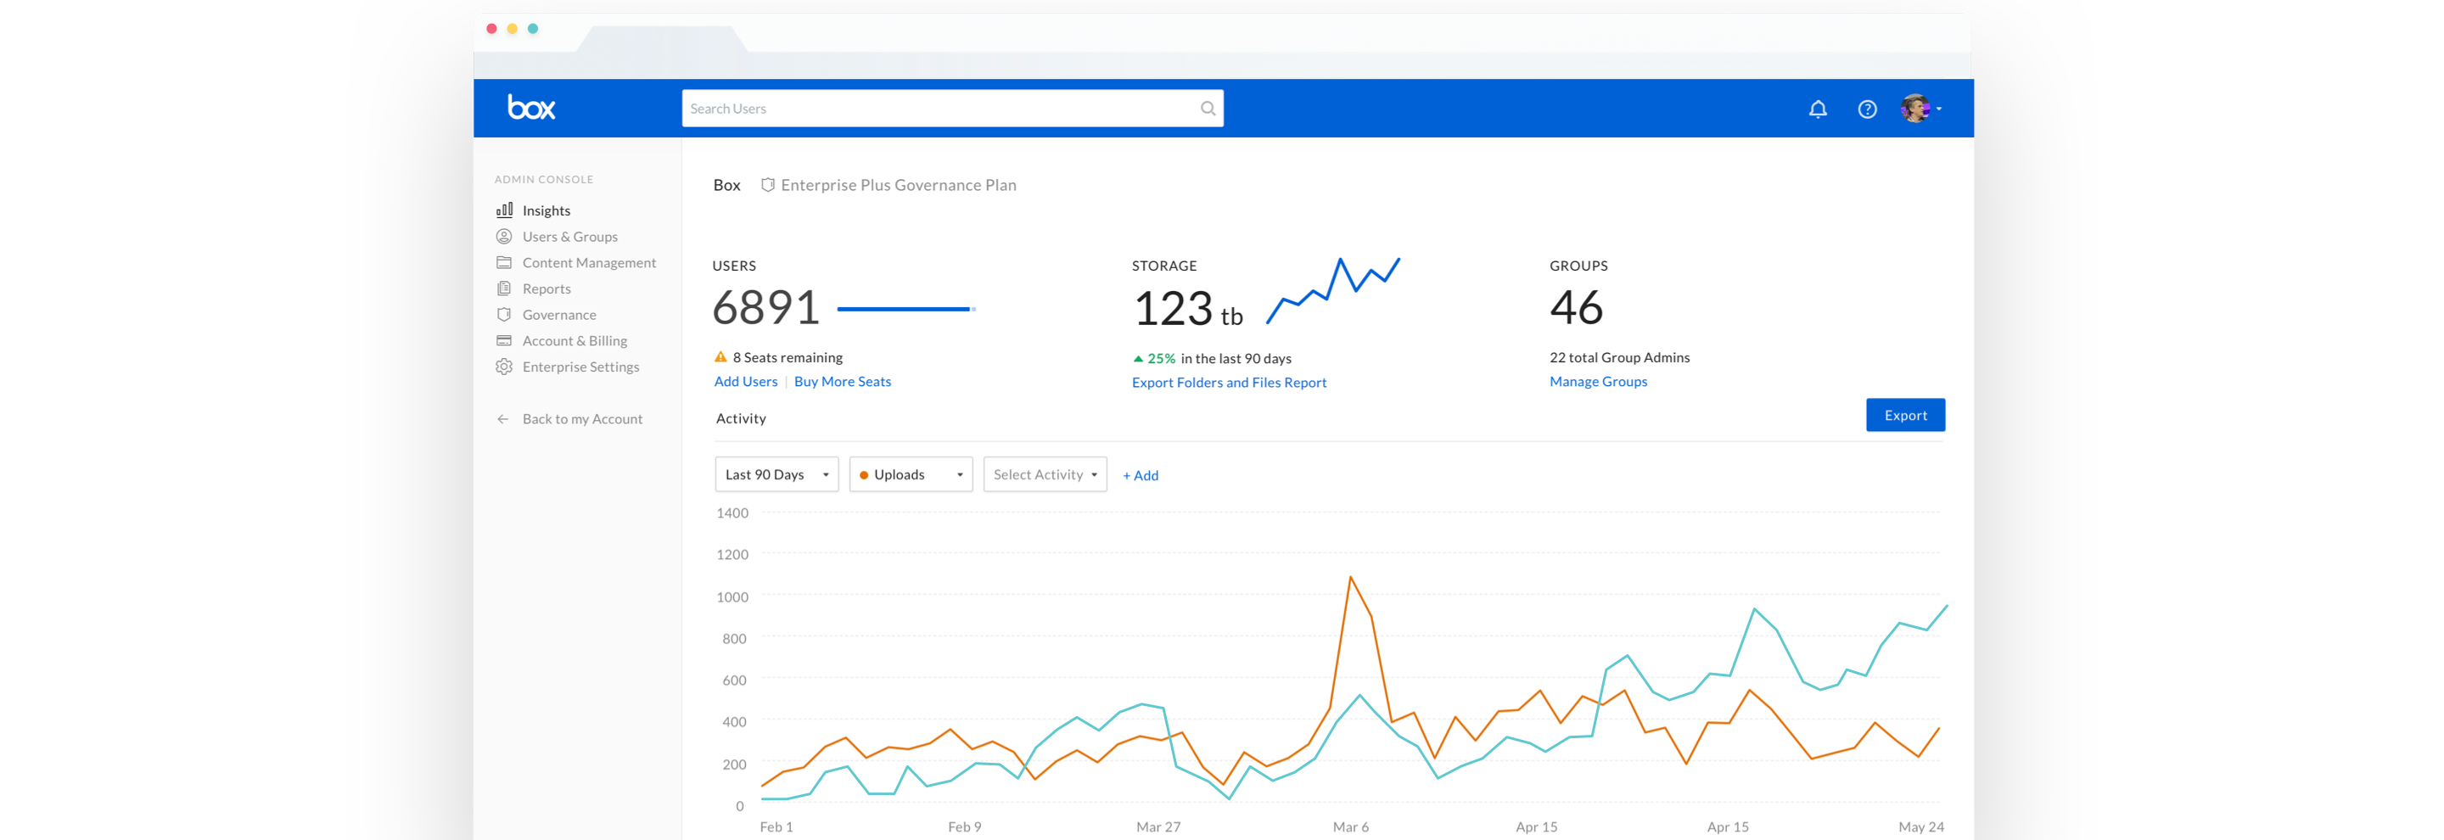This screenshot has height=840, width=2444.
Task: Open the Uploads activity dropdown
Action: pyautogui.click(x=910, y=474)
